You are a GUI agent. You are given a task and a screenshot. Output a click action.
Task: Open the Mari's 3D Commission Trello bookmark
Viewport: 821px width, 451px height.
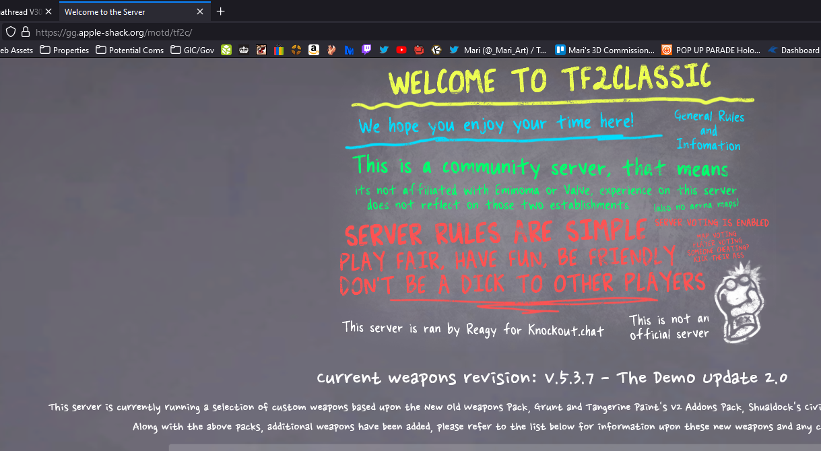coord(605,50)
